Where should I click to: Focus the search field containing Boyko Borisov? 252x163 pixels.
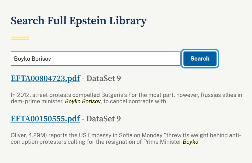(95, 59)
